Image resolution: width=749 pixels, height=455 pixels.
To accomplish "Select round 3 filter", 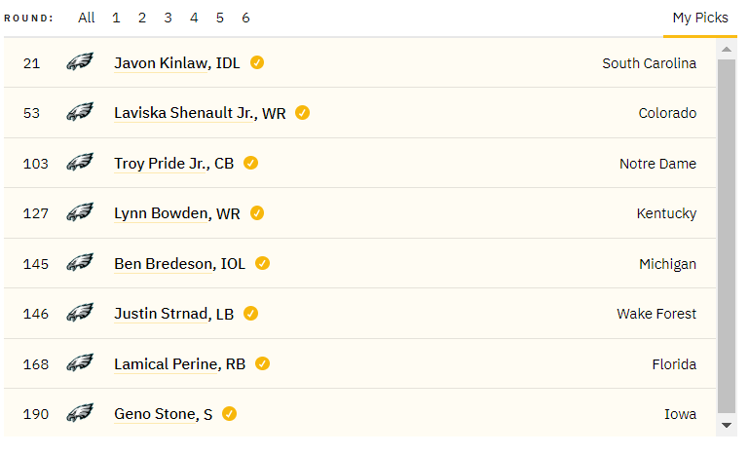I will (169, 18).
